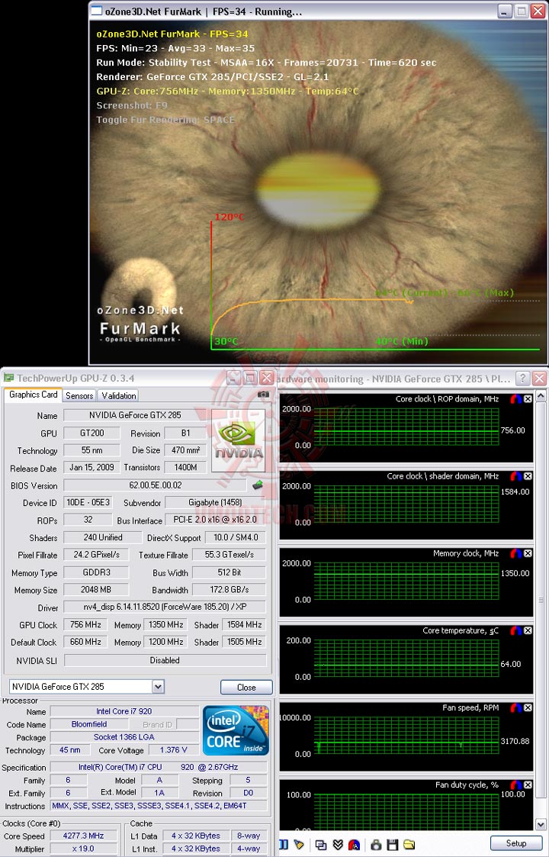Click the pause monitoring icon in toolbar
The height and width of the screenshot is (857, 549).
click(284, 845)
